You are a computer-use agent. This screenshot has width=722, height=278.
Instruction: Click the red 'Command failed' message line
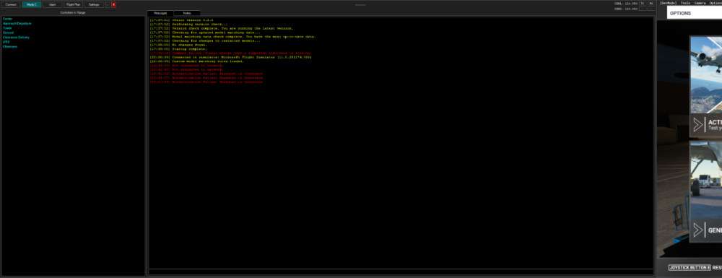(231, 53)
